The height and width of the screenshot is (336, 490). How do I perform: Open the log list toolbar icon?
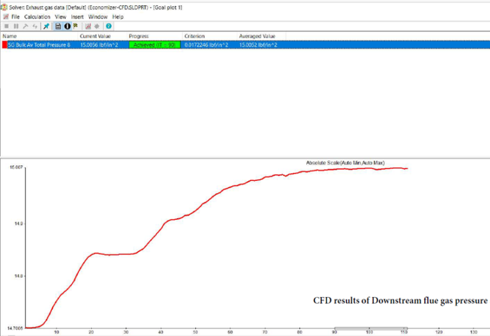tap(58, 26)
